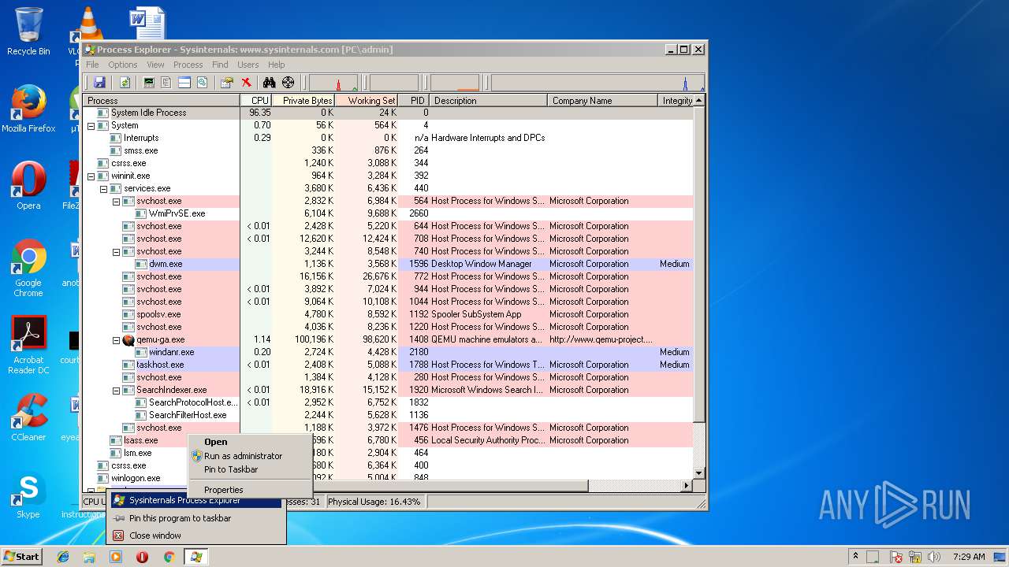Click the taskbar clock showing 7:29 AM
The height and width of the screenshot is (567, 1009).
point(968,557)
